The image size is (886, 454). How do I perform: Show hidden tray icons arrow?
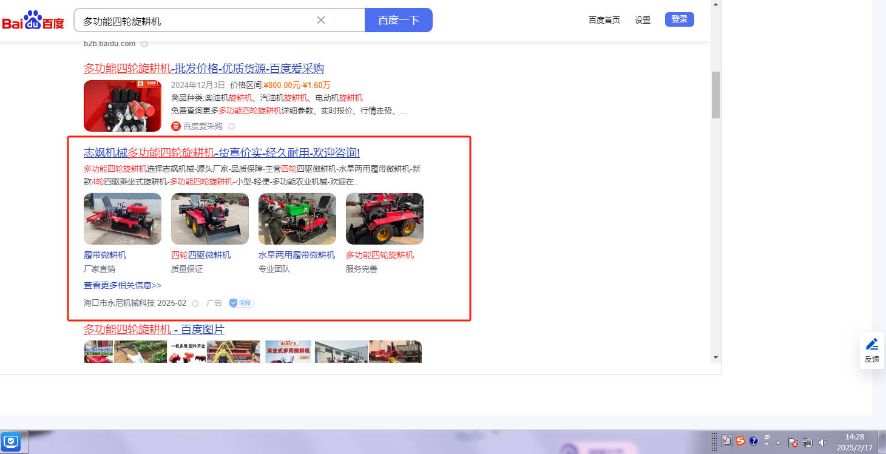click(x=778, y=442)
